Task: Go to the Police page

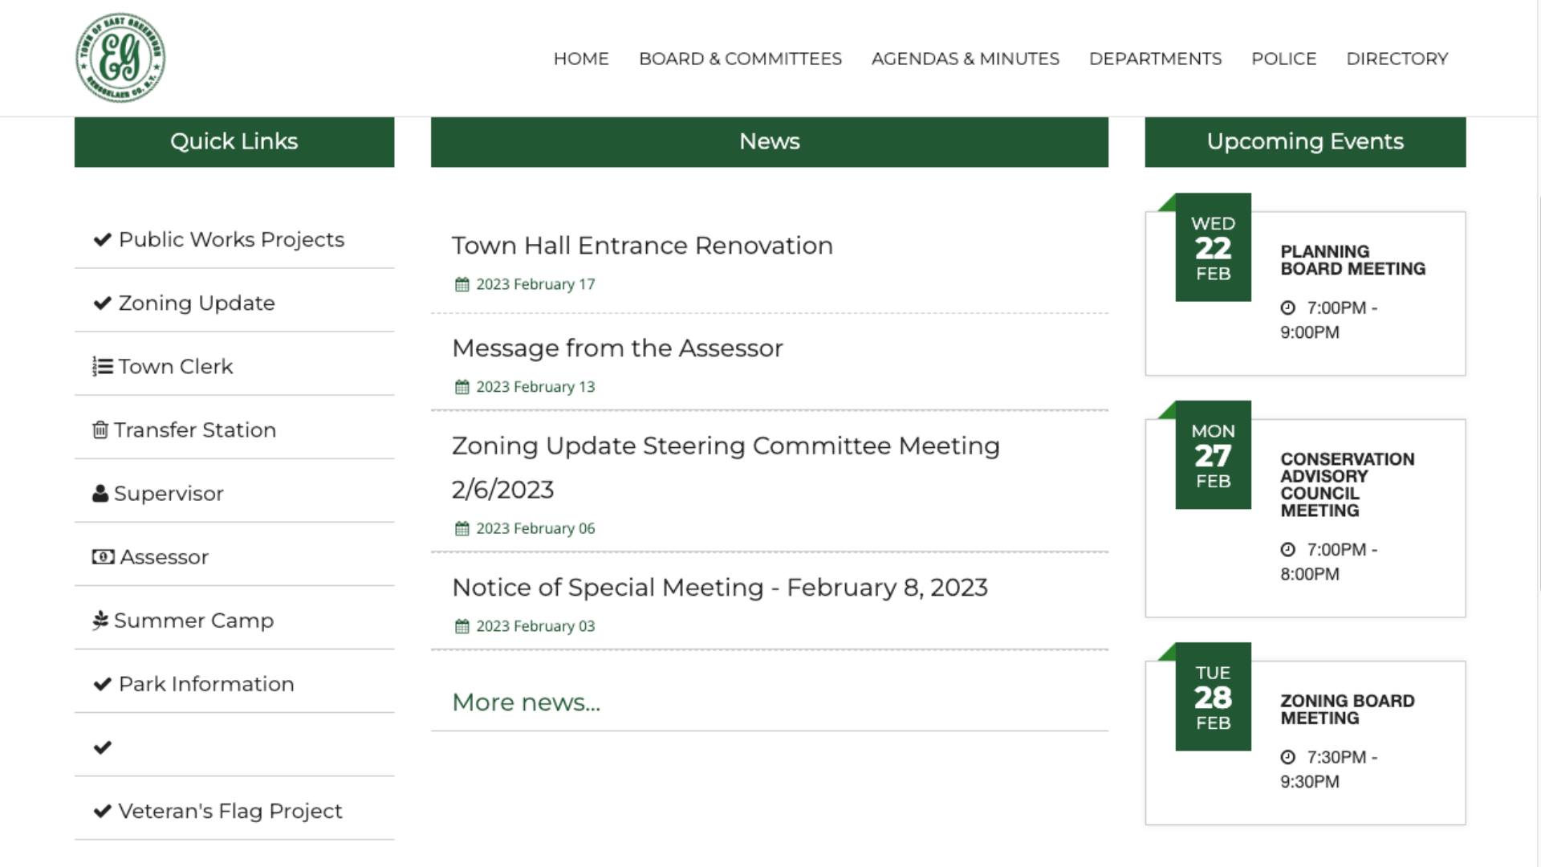Action: point(1283,59)
